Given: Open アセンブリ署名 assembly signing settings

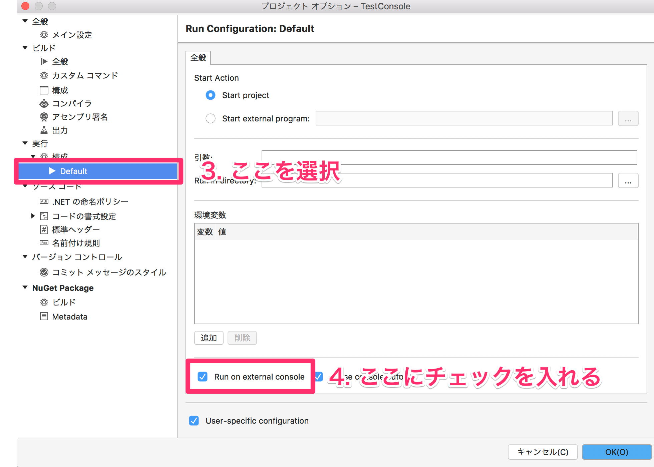Looking at the screenshot, I should coord(44,117).
